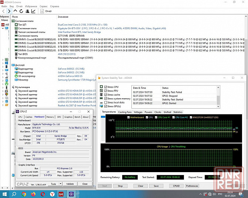
Task: Open the Cooling Fans tab
Action: pyautogui.click(x=125, y=112)
